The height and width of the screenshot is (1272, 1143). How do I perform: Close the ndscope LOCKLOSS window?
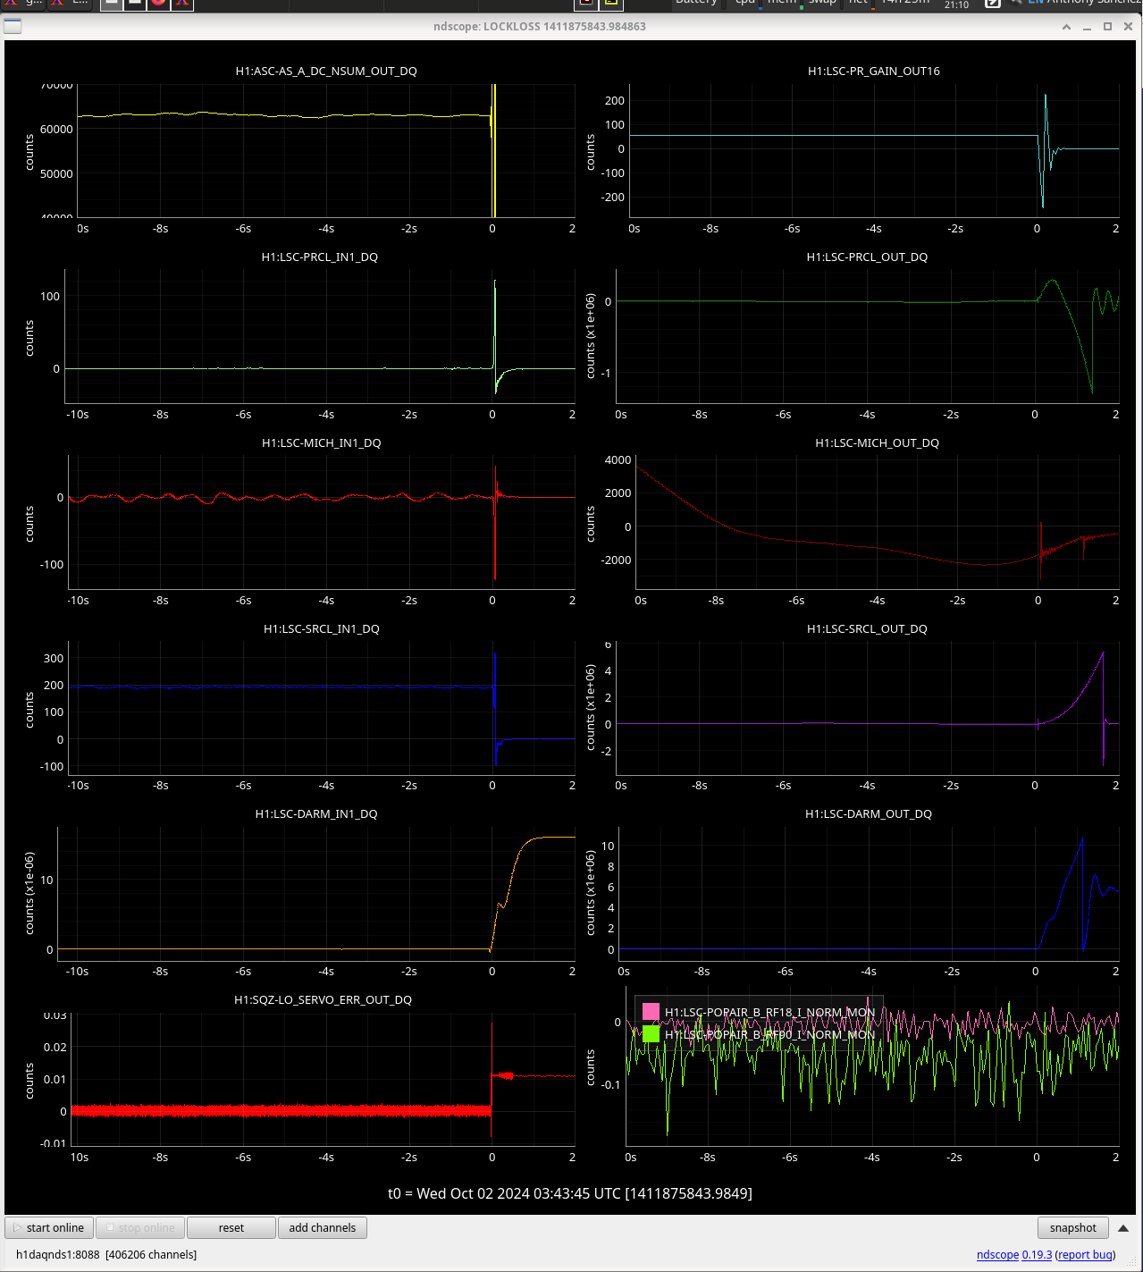click(1128, 27)
